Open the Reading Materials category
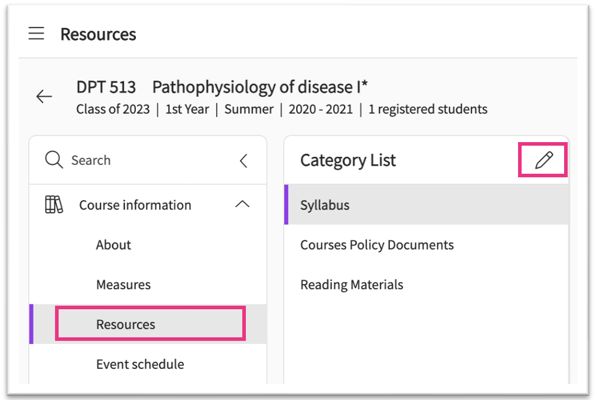597x400 pixels. coord(352,285)
